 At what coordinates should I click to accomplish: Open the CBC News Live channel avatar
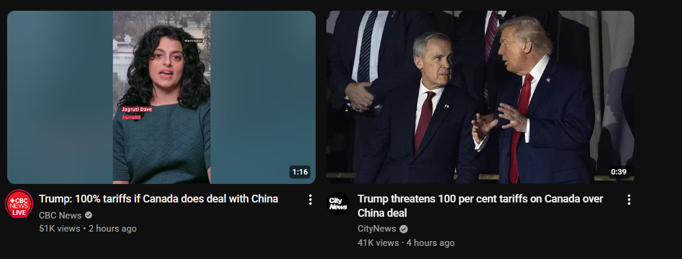[18, 204]
